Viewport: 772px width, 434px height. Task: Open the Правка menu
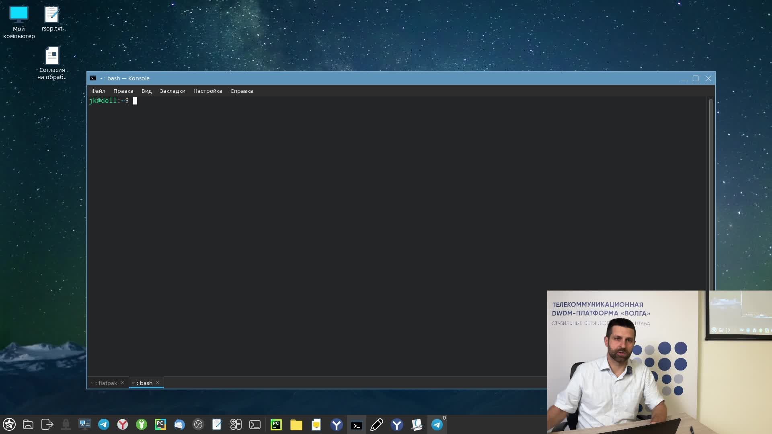point(123,91)
